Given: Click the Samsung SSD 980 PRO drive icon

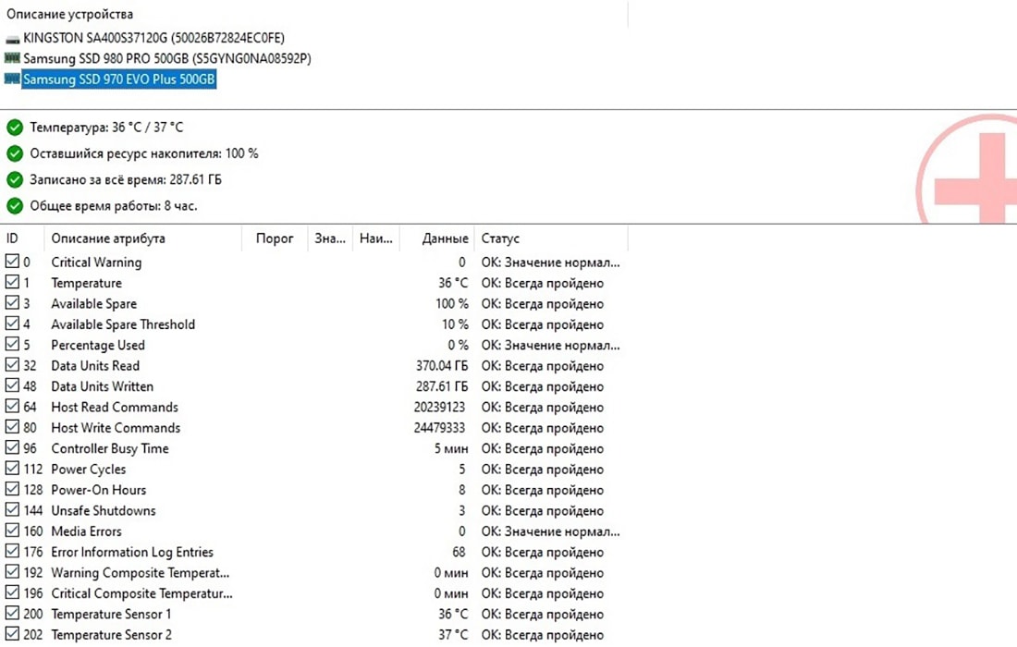Looking at the screenshot, I should click(12, 58).
